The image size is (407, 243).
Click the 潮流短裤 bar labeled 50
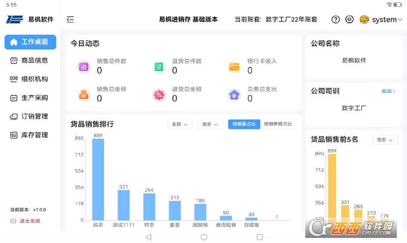(x=226, y=218)
